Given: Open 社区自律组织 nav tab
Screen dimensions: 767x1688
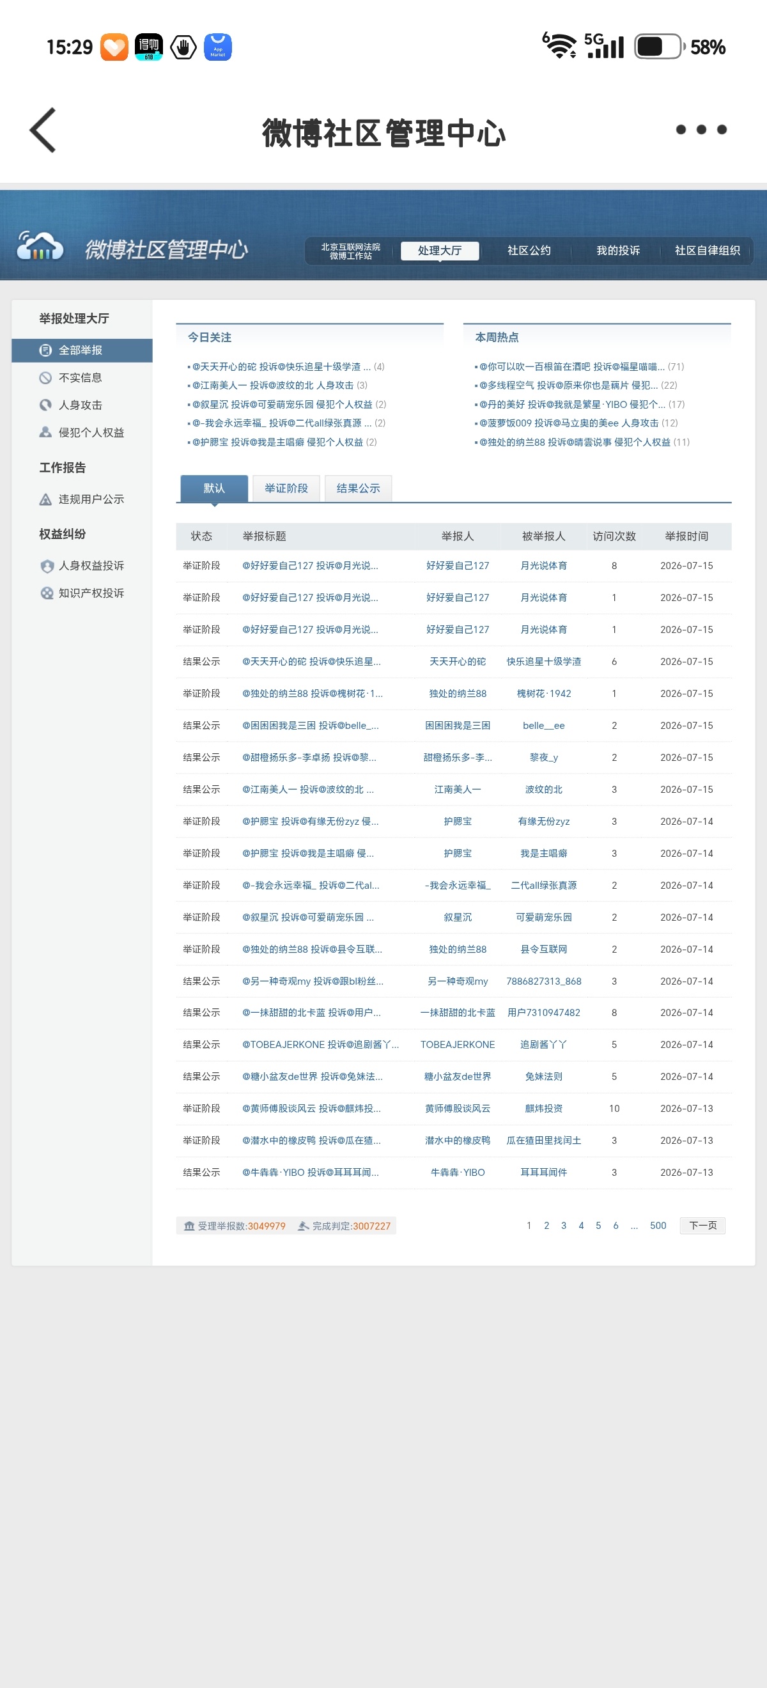Looking at the screenshot, I should click(x=707, y=251).
